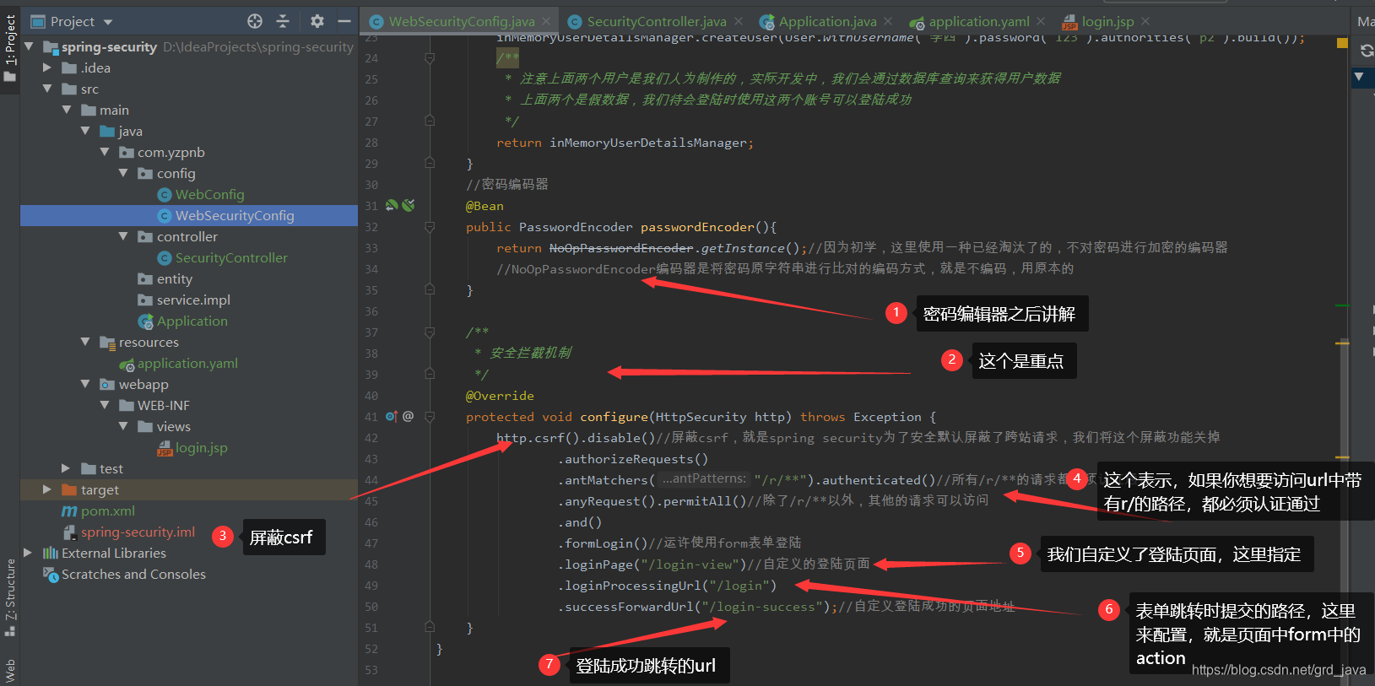The width and height of the screenshot is (1375, 686).
Task: Select SecurityController class in tree
Action: click(x=231, y=257)
